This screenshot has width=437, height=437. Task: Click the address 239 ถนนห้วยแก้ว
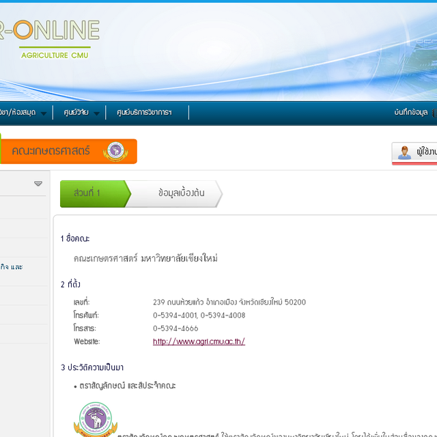[229, 302]
